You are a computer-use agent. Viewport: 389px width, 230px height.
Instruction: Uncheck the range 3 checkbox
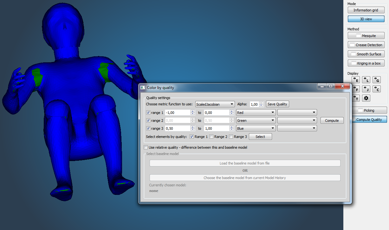[148, 128]
